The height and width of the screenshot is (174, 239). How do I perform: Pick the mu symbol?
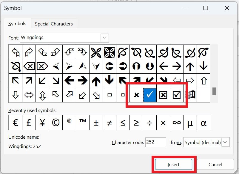coord(190,122)
